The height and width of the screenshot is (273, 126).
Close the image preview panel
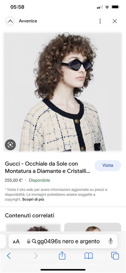(x=115, y=21)
